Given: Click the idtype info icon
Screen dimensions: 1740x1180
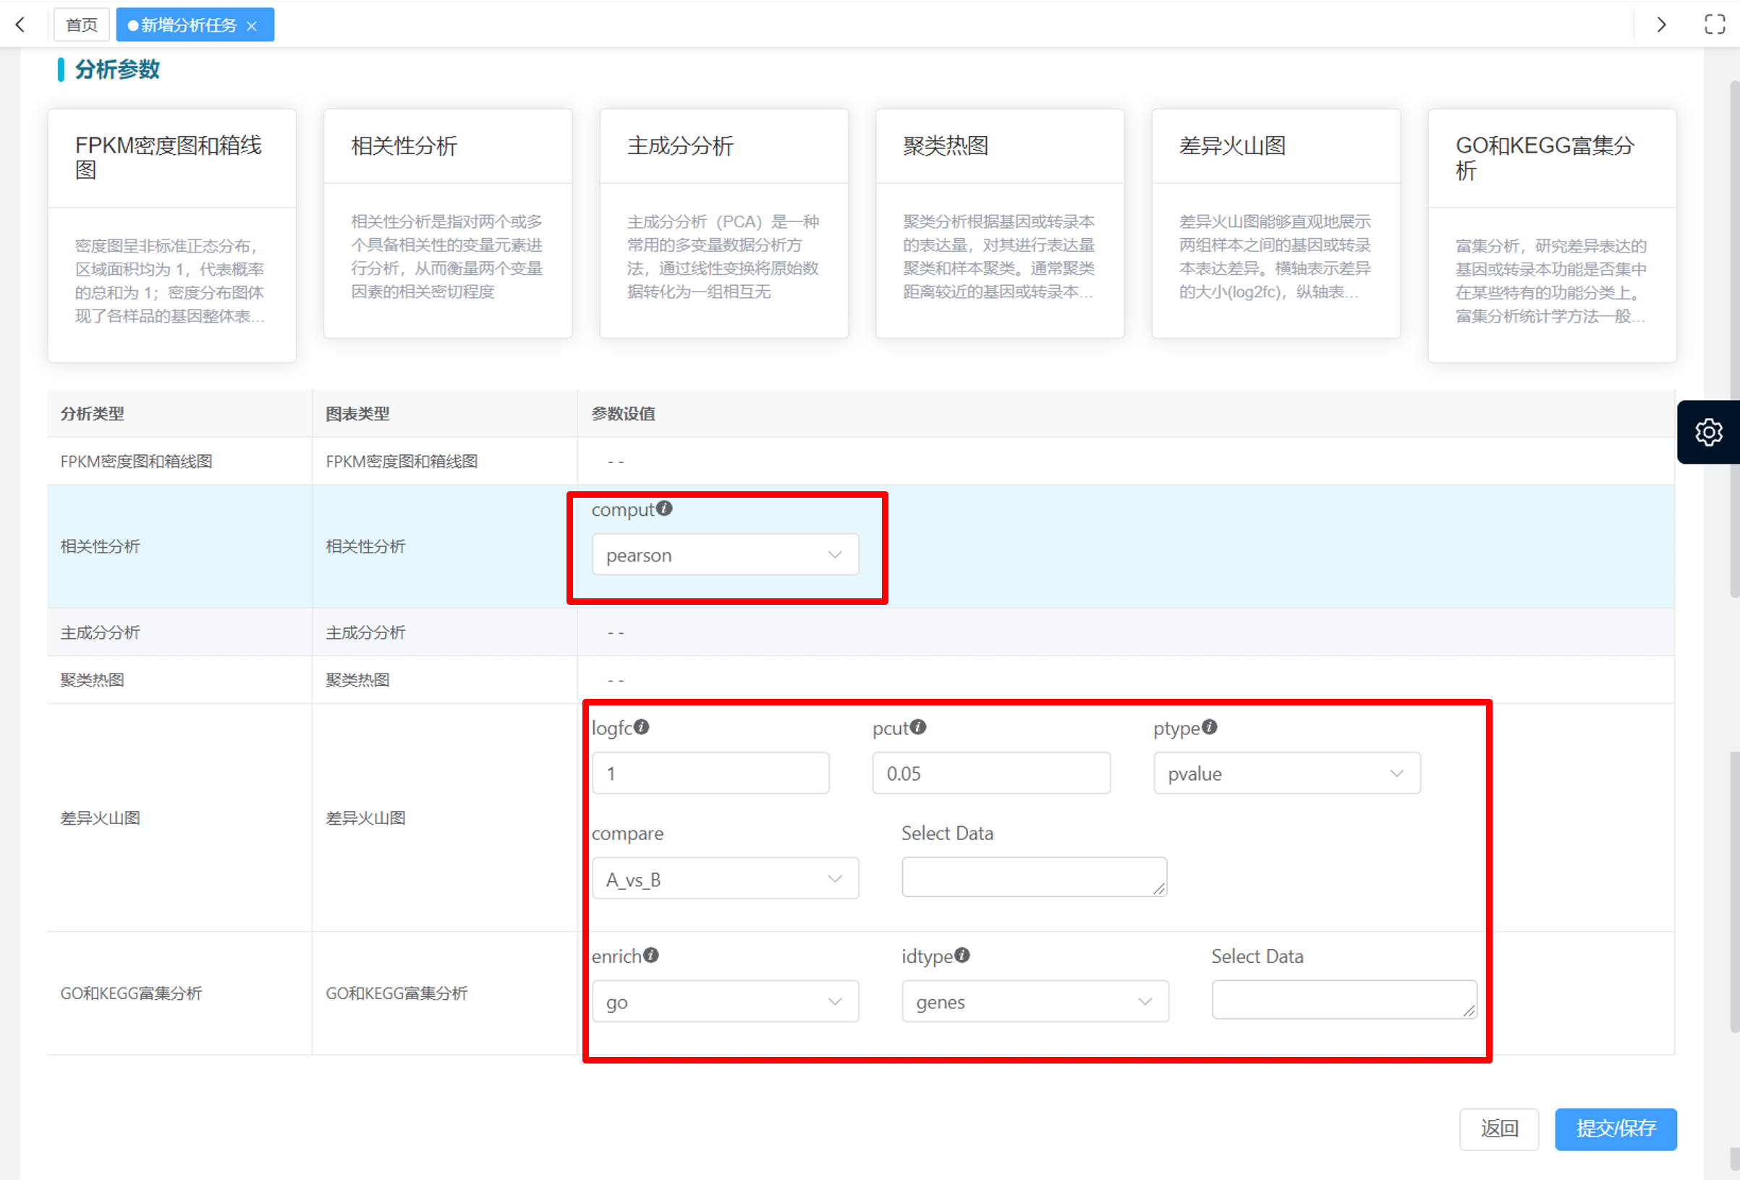Looking at the screenshot, I should [963, 956].
